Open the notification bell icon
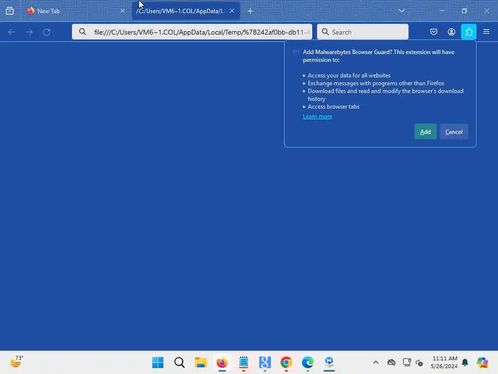 [x=465, y=362]
